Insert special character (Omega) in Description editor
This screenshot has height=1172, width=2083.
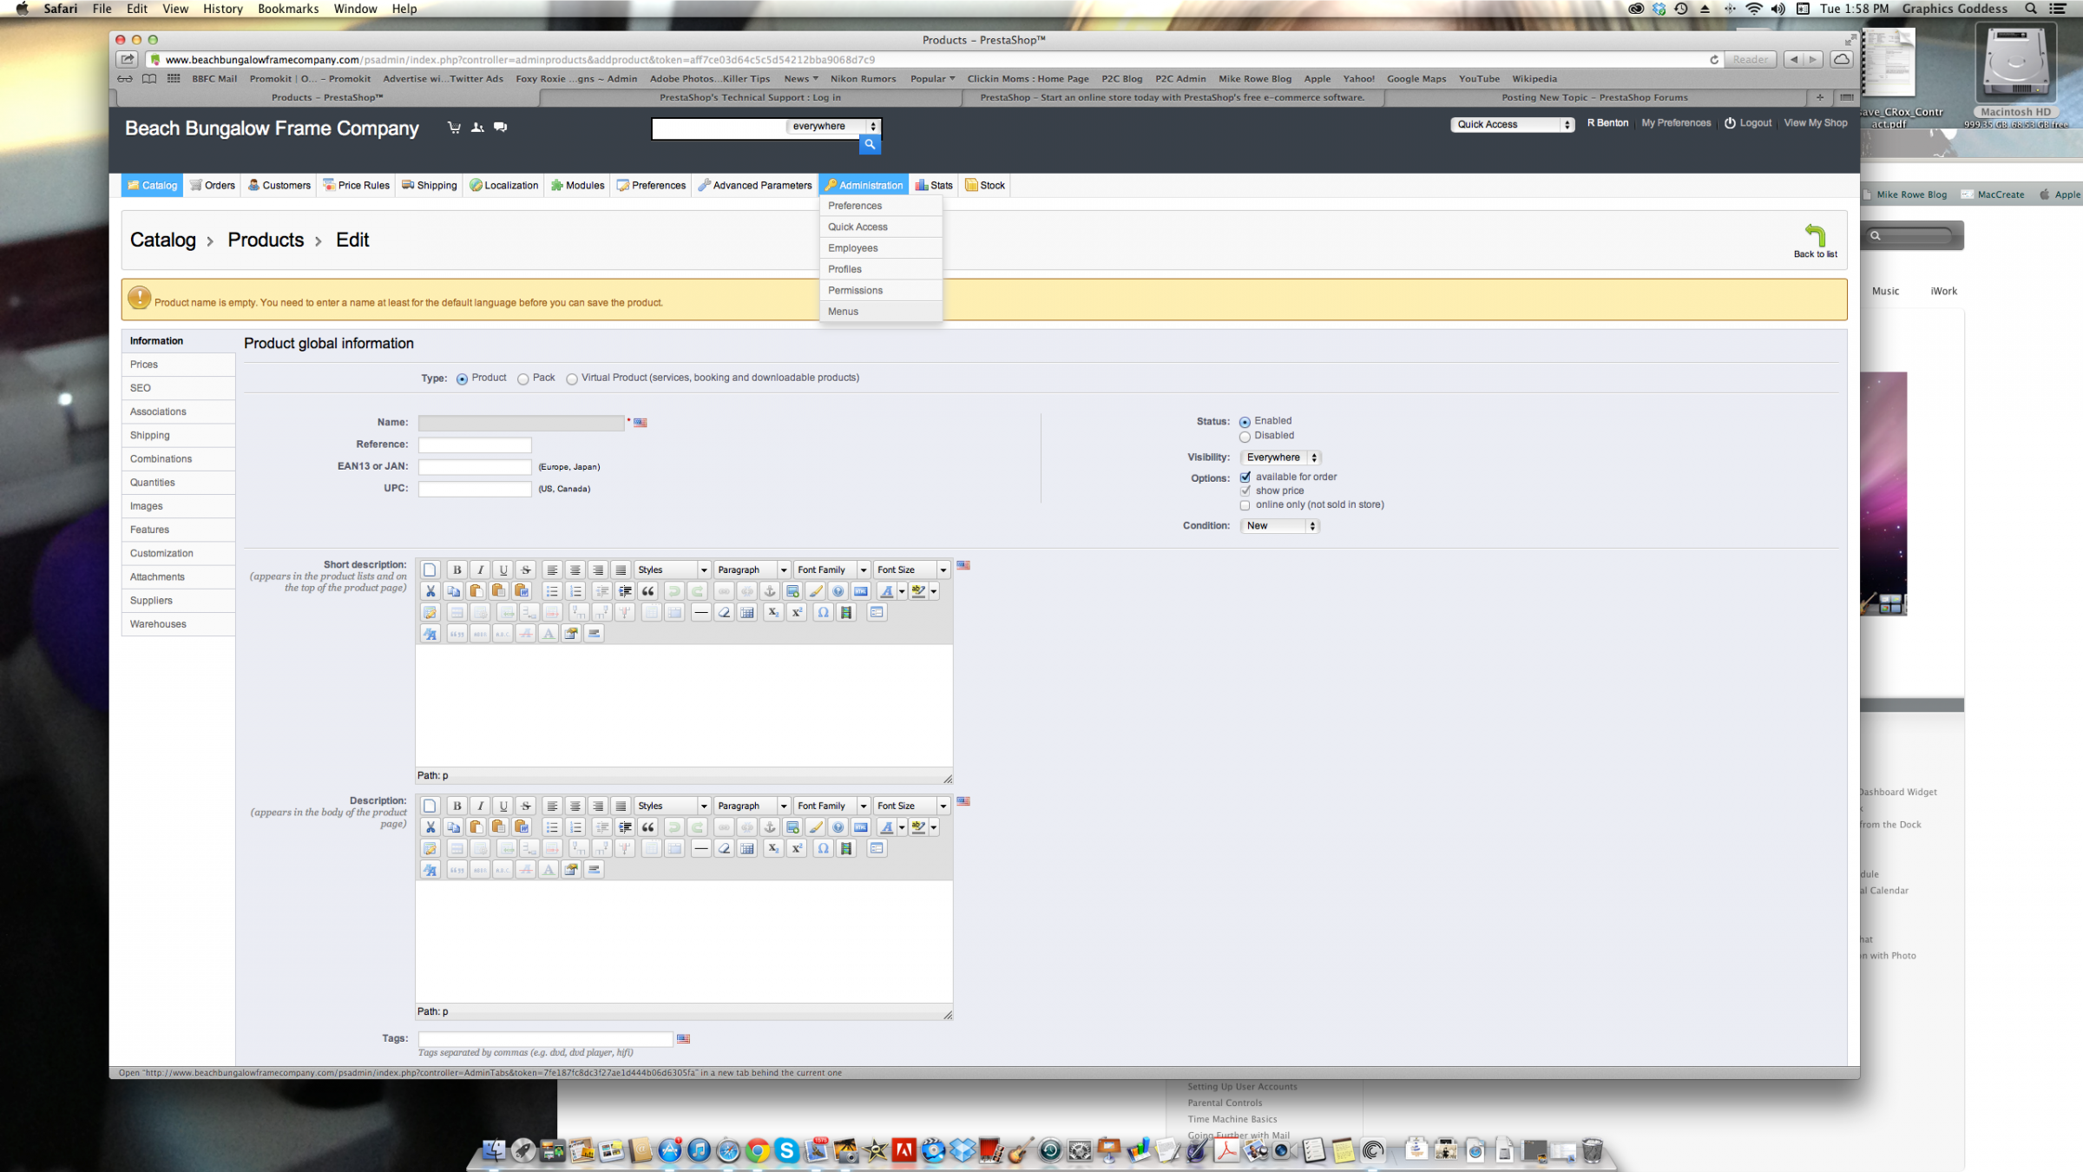coord(822,848)
